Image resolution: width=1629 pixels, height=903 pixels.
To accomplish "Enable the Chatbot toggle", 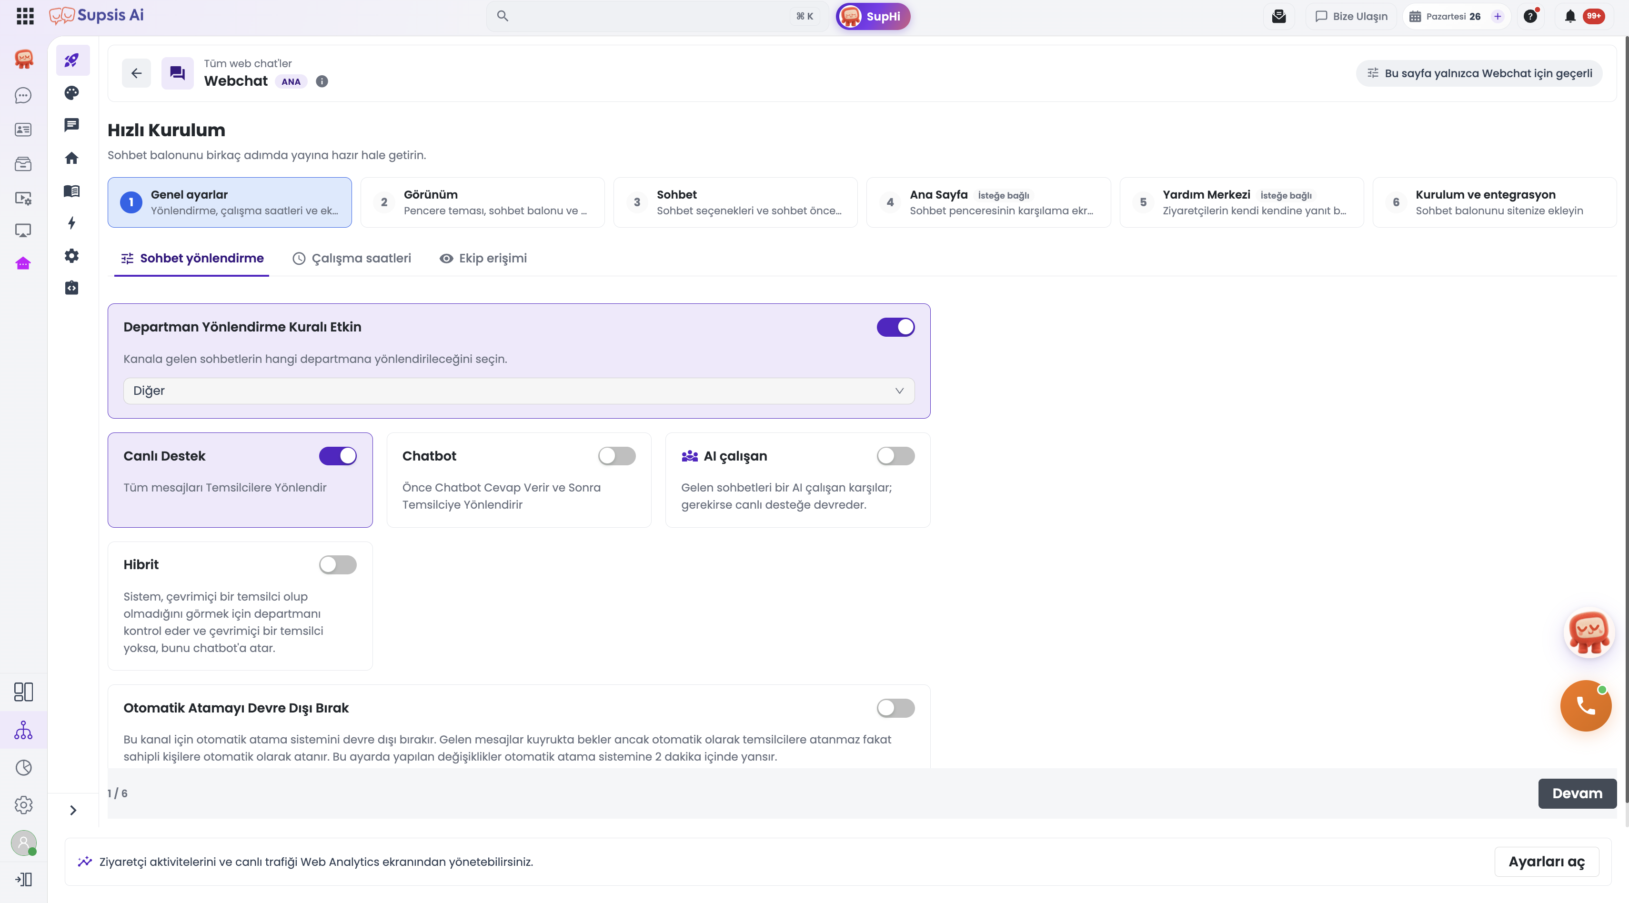I will pos(616,456).
